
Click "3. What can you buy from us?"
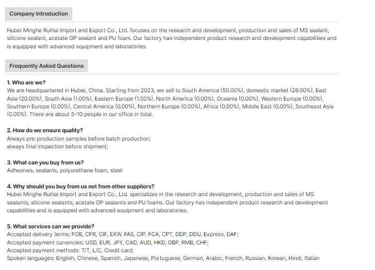click(46, 163)
